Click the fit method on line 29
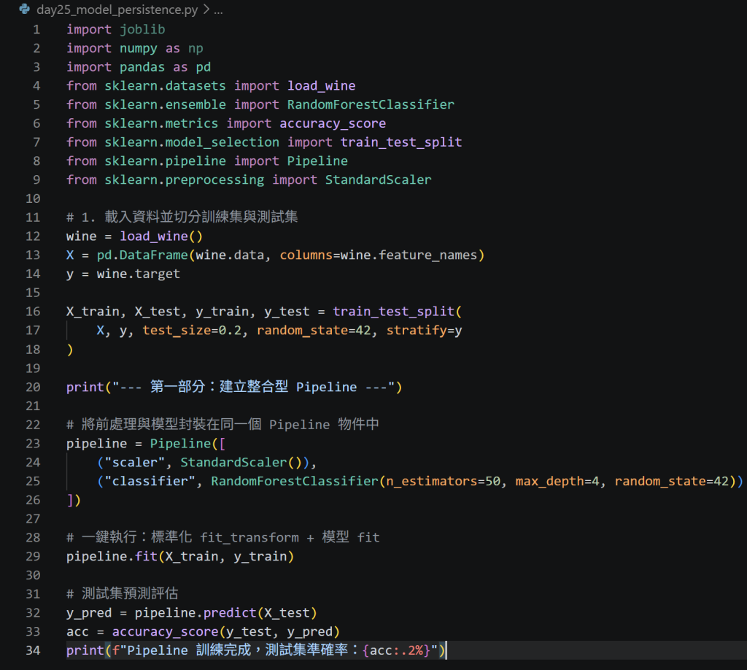Image resolution: width=747 pixels, height=670 pixels. [146, 557]
